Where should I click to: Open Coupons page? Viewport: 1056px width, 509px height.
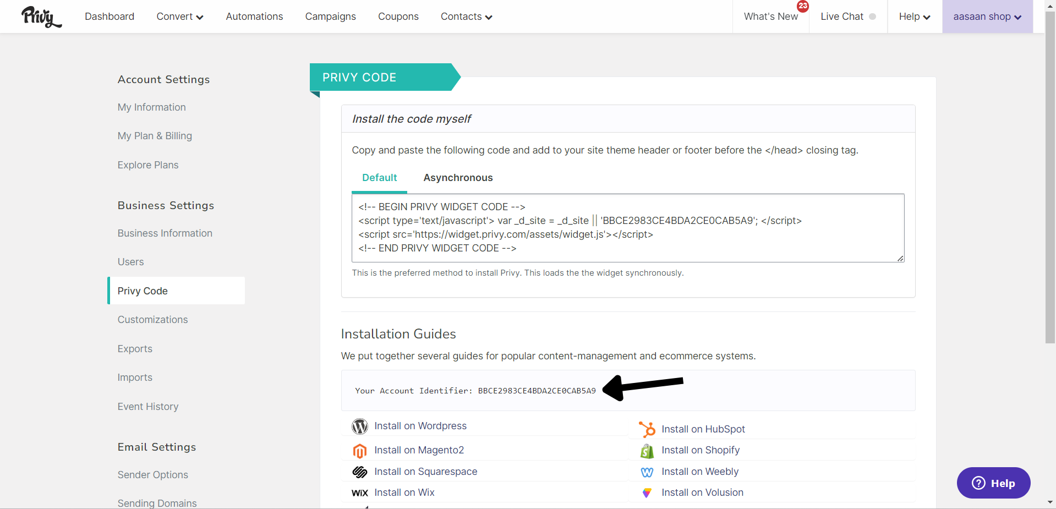coord(398,17)
